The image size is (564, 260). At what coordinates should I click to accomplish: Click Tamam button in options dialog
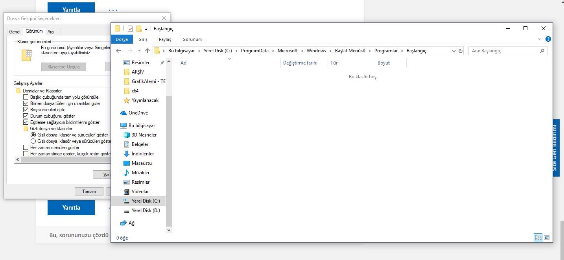coord(89,192)
